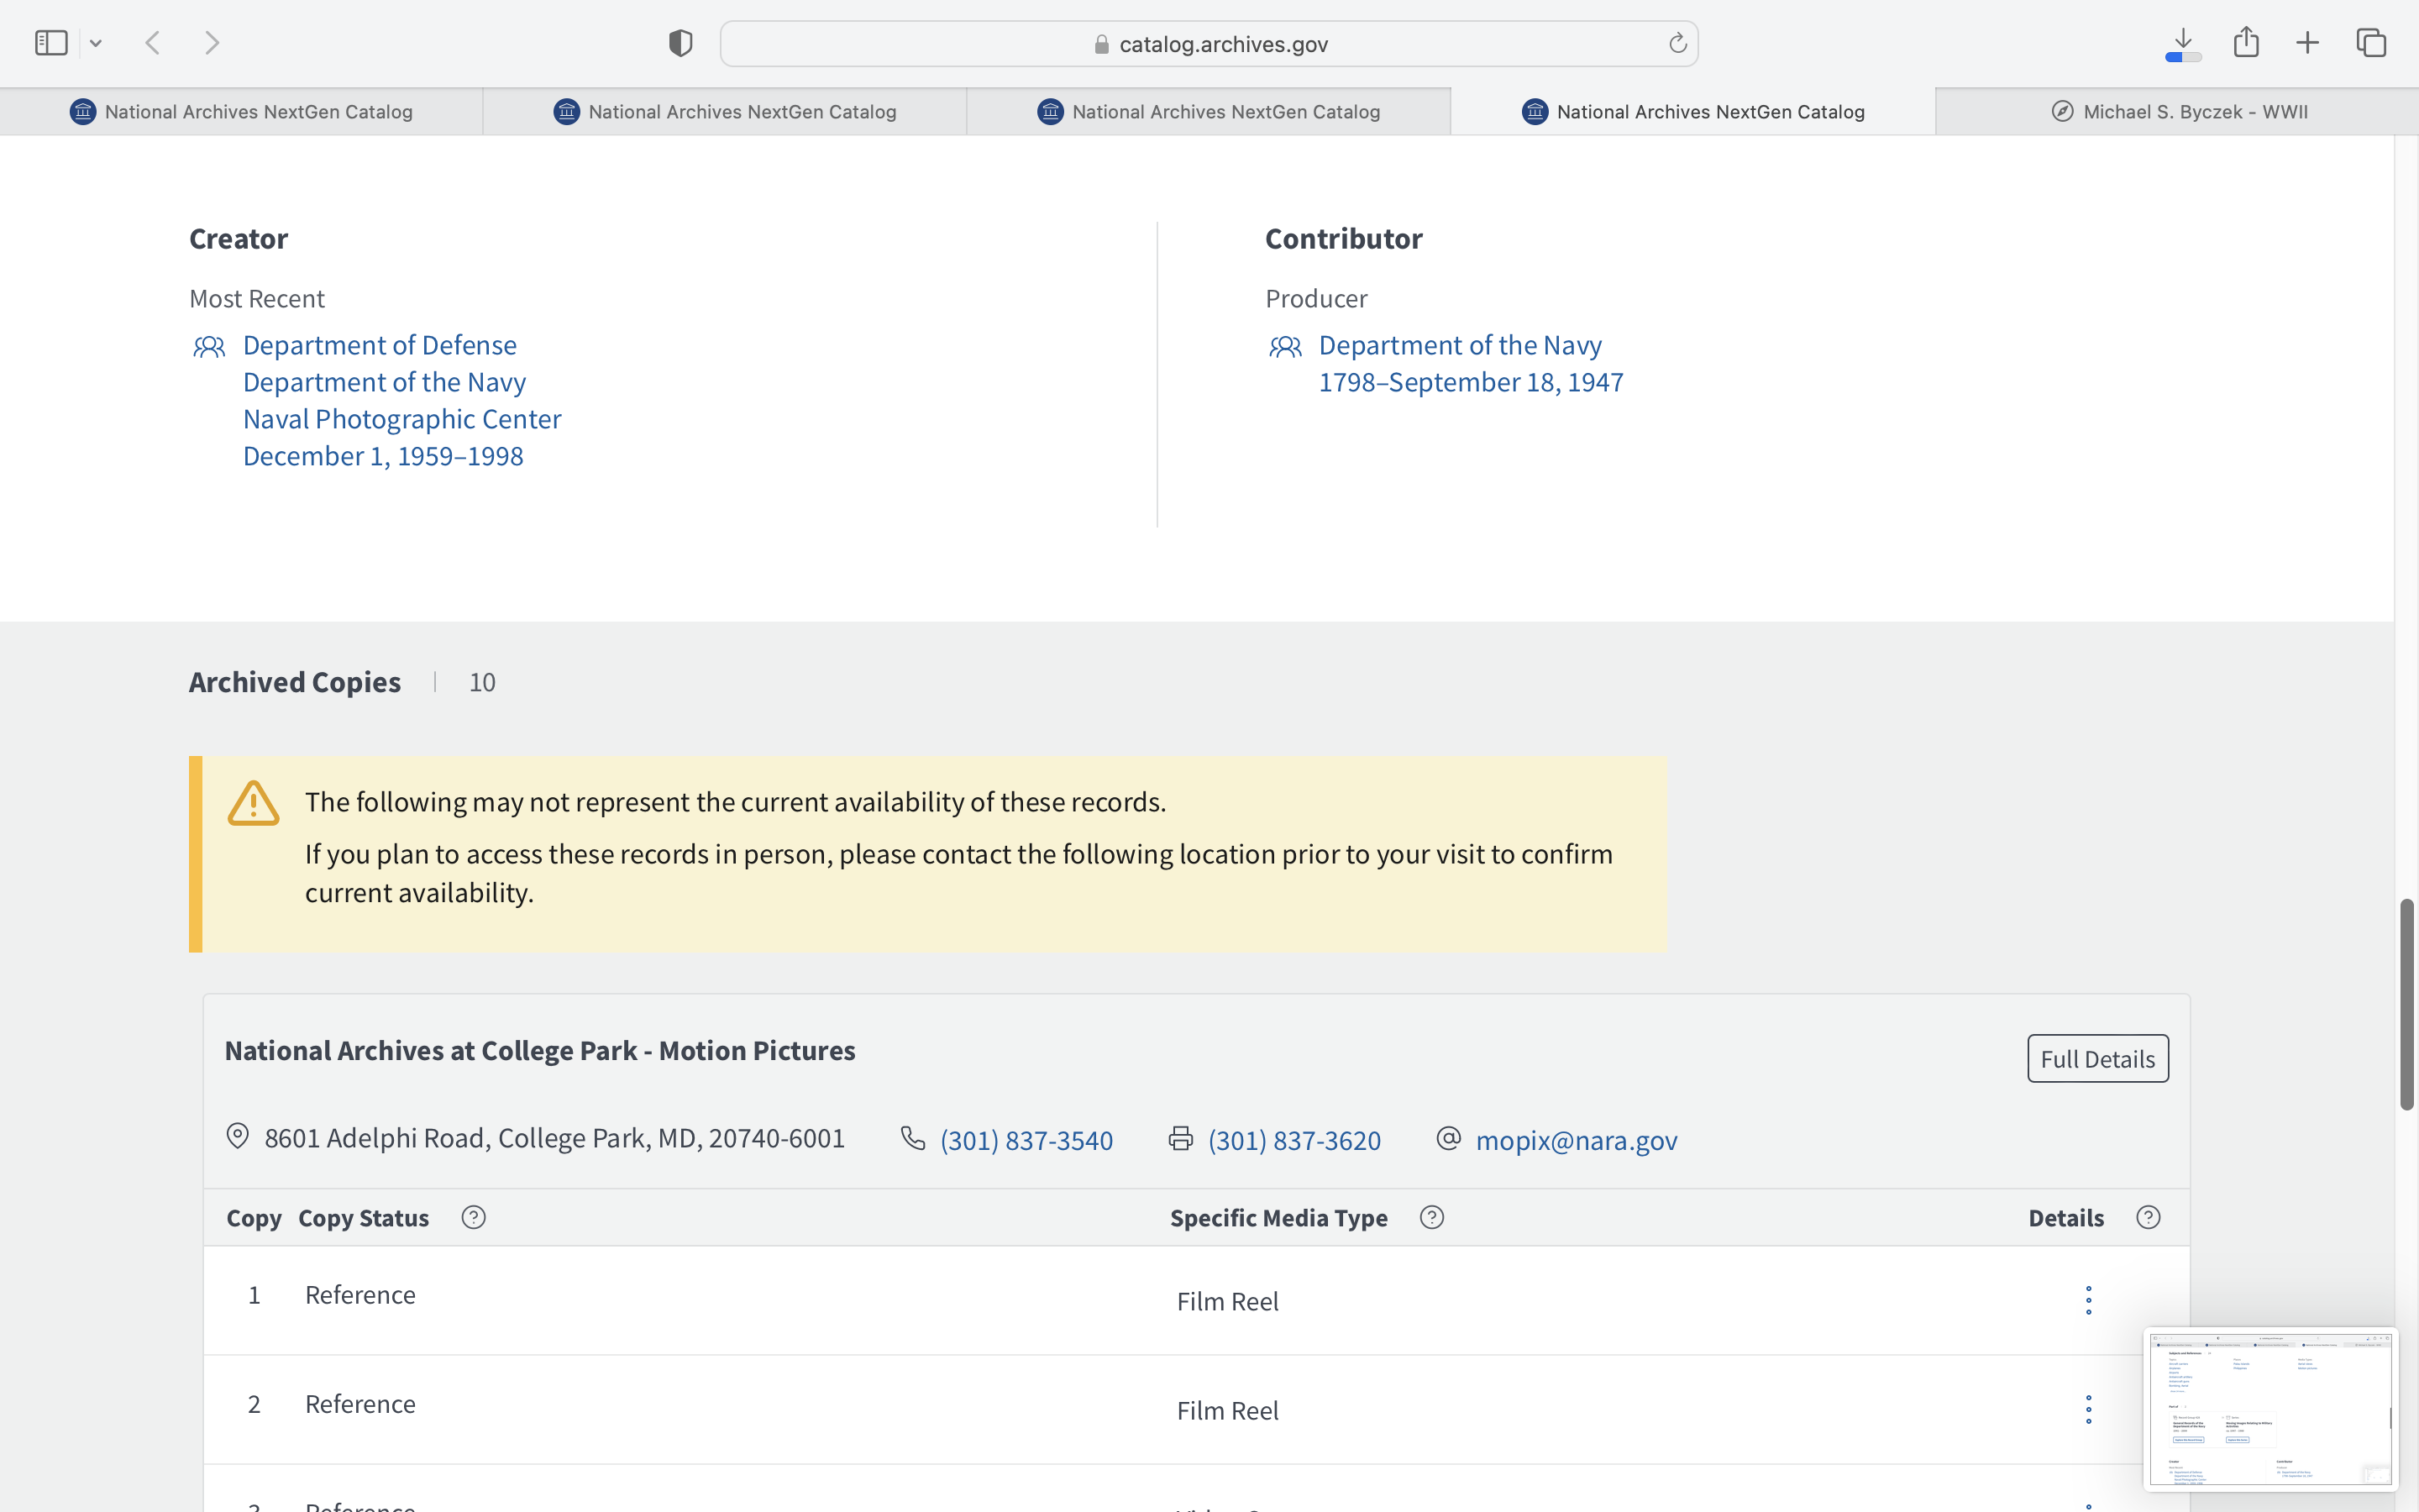
Task: Click the Copy Status help icon
Action: [474, 1217]
